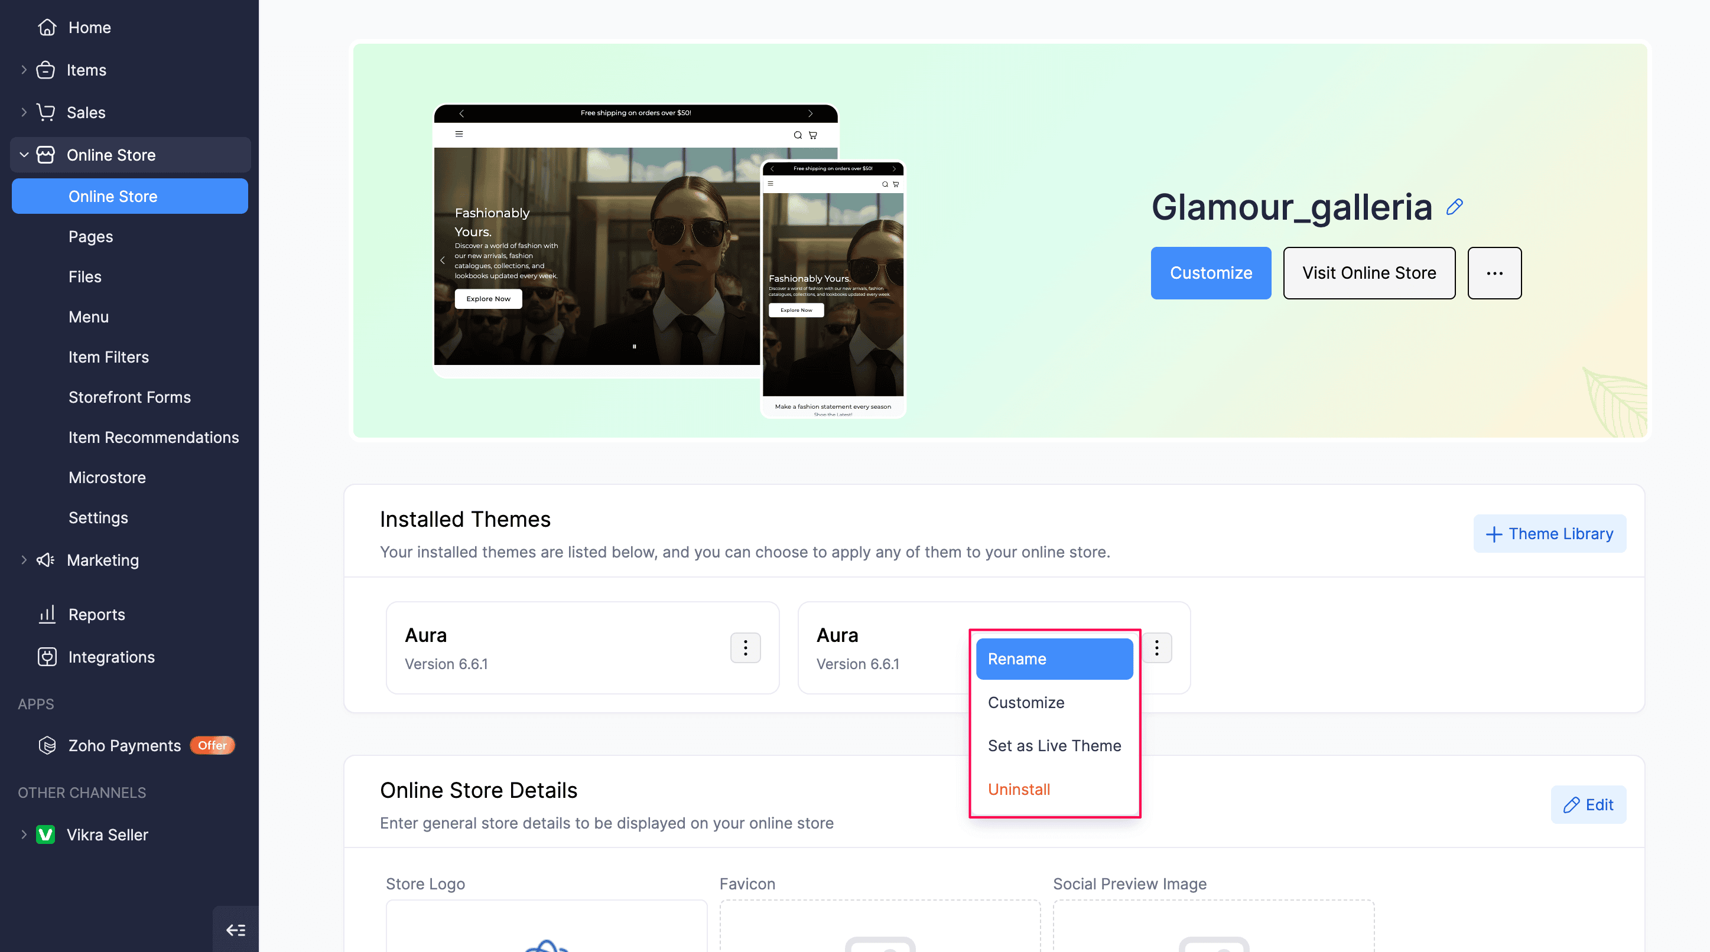Open Files in the sidebar
Image resolution: width=1710 pixels, height=952 pixels.
pyautogui.click(x=85, y=276)
